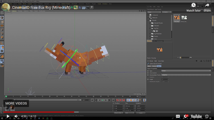Open the YouTube quality settings gear
Screen dimensions: 214x120
(186, 116)
